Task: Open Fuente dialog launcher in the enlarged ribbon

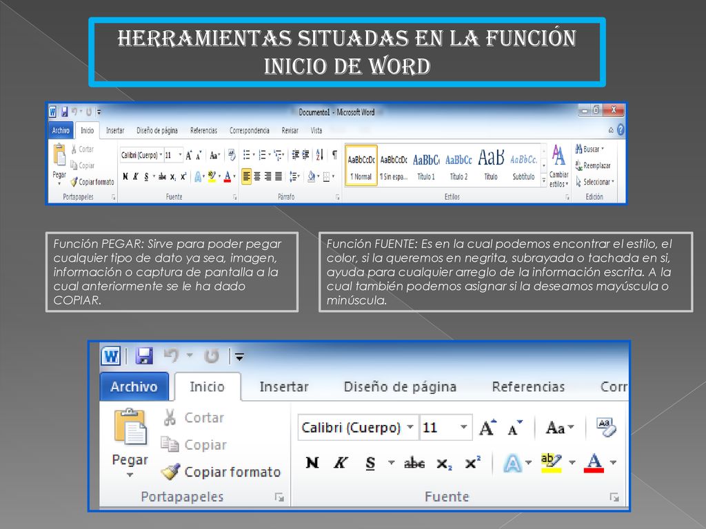Action: [614, 497]
